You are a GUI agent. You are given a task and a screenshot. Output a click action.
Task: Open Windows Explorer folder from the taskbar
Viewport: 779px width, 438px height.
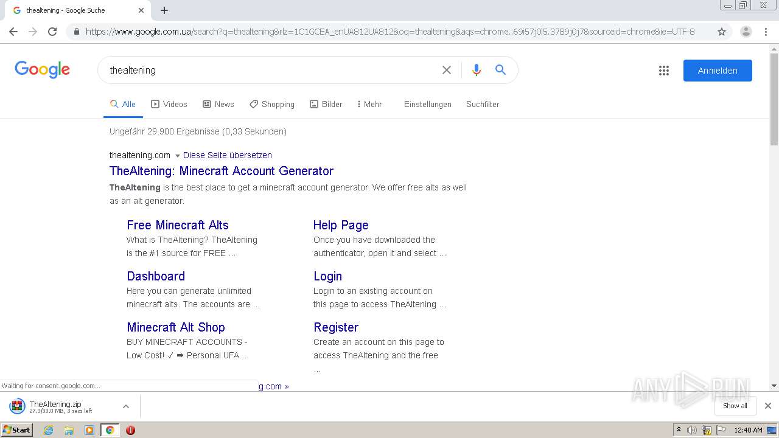tap(69, 430)
